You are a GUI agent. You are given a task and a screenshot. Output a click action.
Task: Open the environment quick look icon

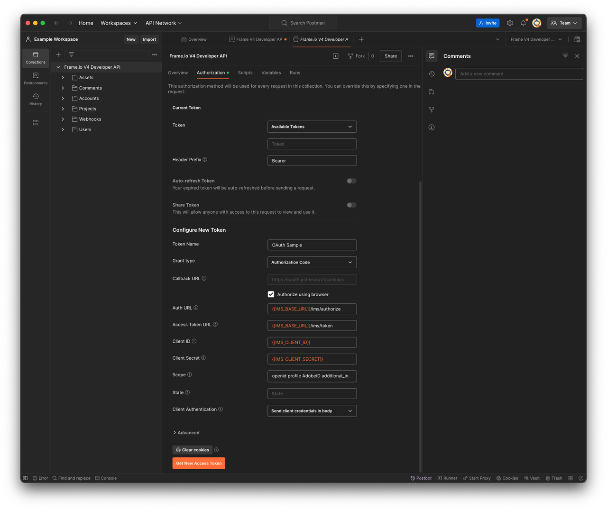coord(577,39)
